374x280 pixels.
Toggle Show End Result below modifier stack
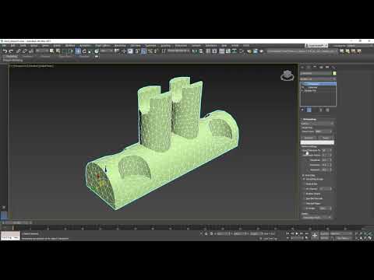[309, 110]
